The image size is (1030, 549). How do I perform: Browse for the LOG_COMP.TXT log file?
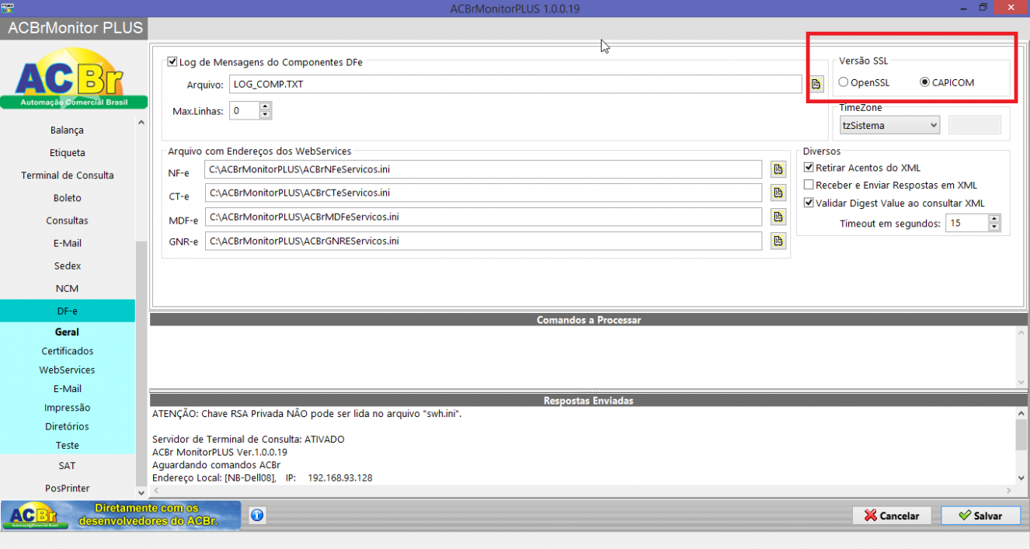(816, 83)
